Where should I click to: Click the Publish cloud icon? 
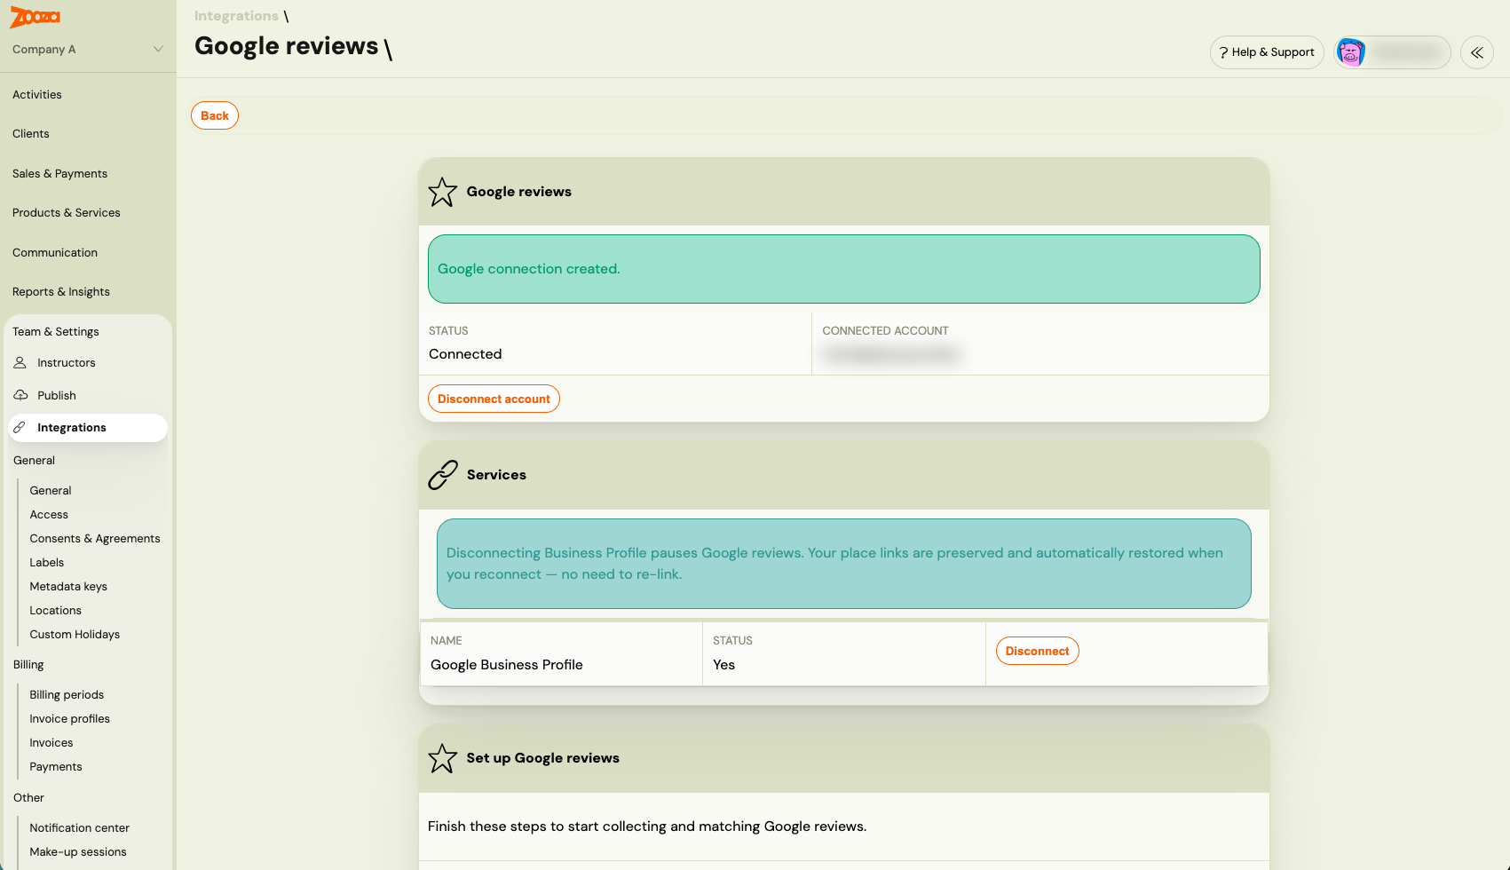pyautogui.click(x=20, y=395)
